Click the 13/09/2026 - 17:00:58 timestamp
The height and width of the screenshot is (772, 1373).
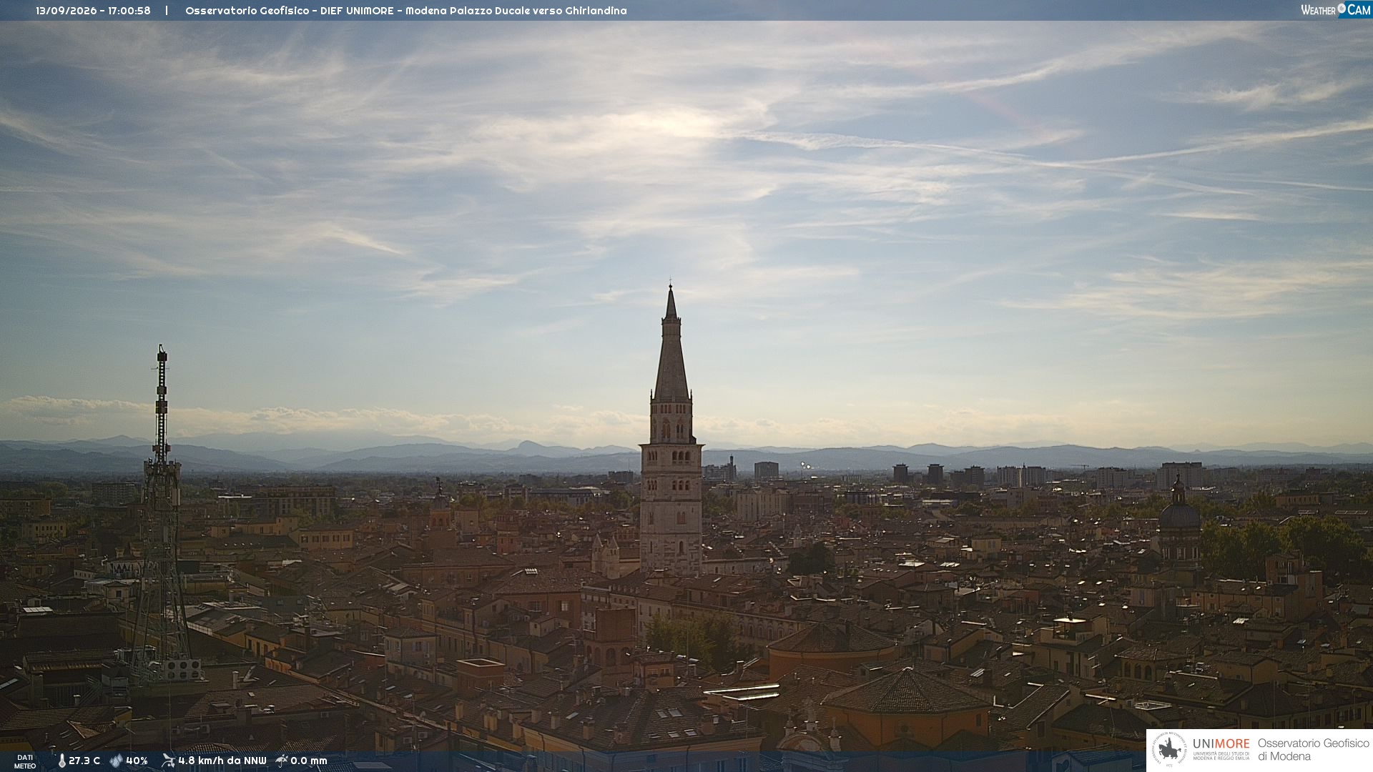pos(93,11)
